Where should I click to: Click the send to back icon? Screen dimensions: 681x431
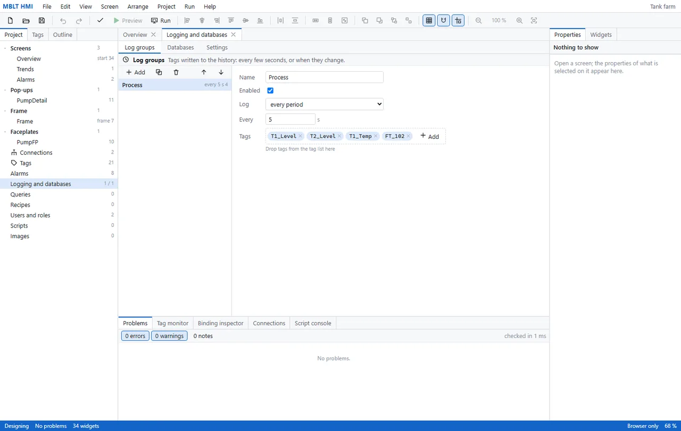coord(379,21)
